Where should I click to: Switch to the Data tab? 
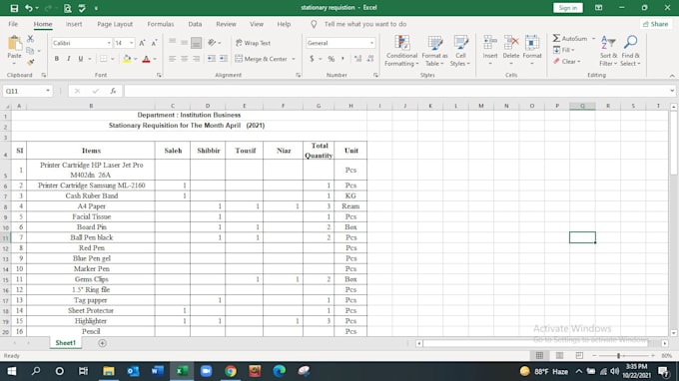tap(195, 24)
